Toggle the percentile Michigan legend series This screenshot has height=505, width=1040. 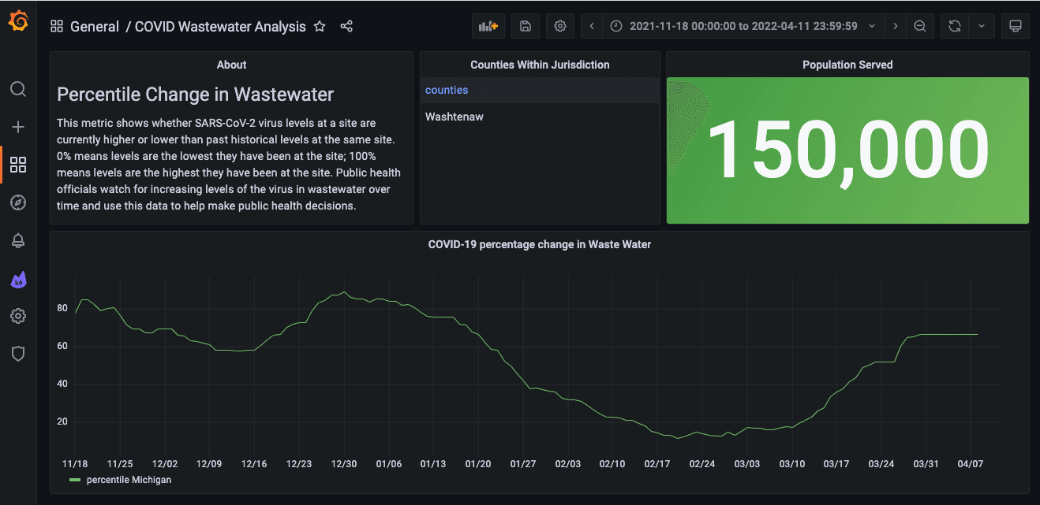(129, 480)
